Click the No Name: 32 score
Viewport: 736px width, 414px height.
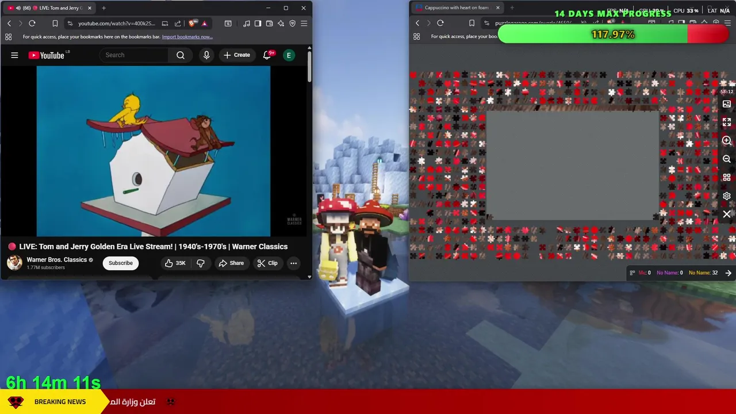coord(703,273)
